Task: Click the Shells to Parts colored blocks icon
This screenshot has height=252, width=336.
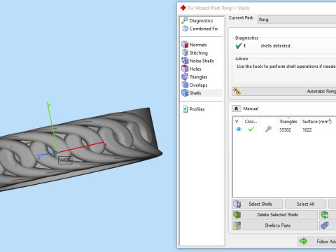Action: pyautogui.click(x=237, y=225)
